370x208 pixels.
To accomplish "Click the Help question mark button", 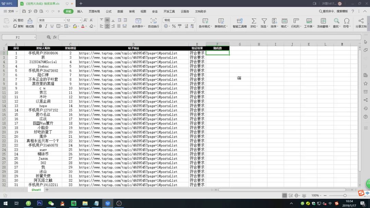I will pos(353,11).
